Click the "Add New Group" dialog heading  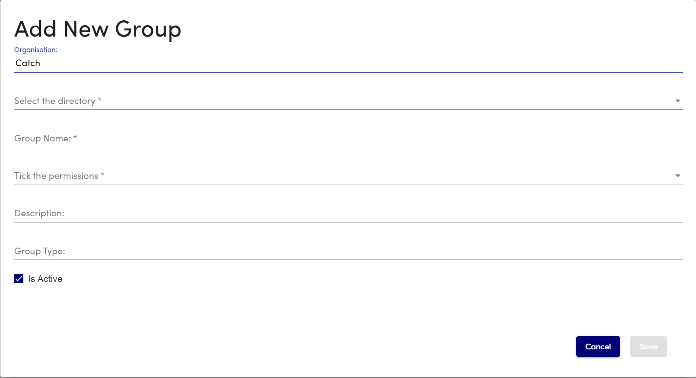coord(98,29)
